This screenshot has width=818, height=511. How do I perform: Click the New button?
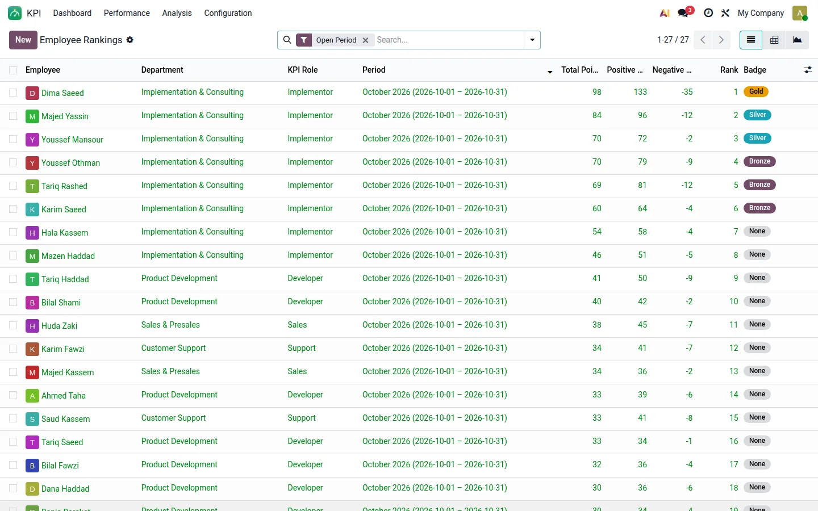pyautogui.click(x=23, y=40)
